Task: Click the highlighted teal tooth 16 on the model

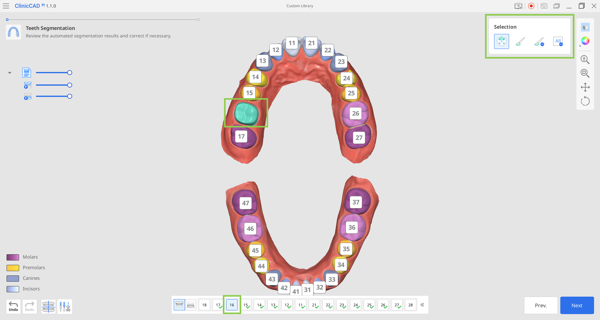Action: click(x=246, y=113)
